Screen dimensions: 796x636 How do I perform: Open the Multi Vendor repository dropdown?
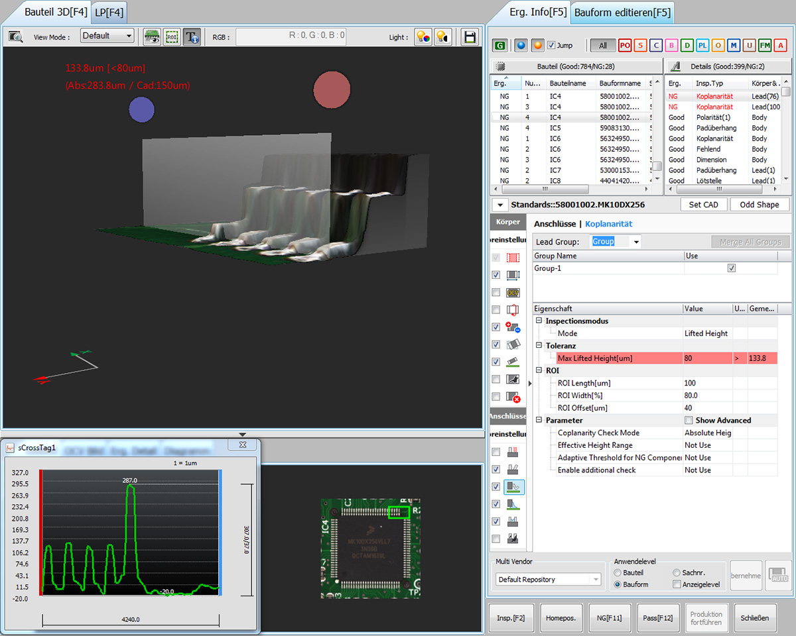click(x=549, y=580)
